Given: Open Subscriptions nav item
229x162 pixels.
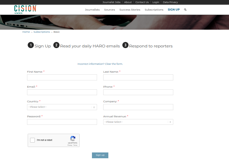Looking at the screenshot, I should 154,10.
